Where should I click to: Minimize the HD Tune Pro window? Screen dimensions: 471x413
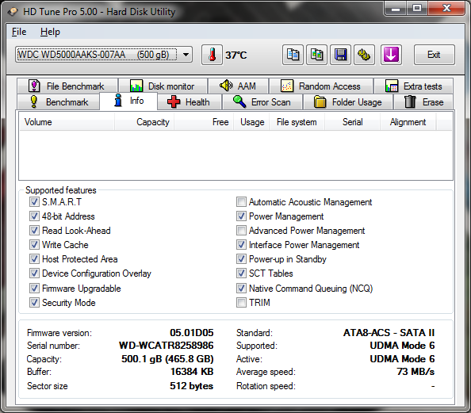click(396, 8)
